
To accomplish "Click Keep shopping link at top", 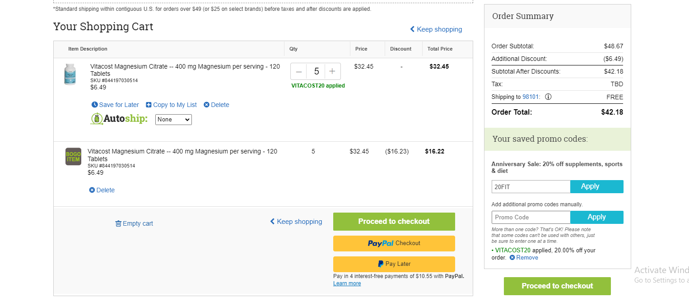I will 436,29.
